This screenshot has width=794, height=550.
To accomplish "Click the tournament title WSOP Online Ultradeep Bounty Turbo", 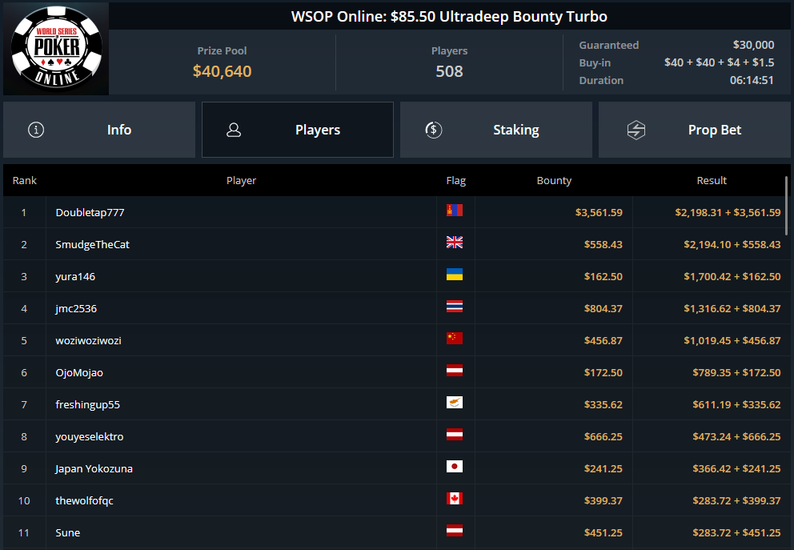I will pyautogui.click(x=449, y=17).
